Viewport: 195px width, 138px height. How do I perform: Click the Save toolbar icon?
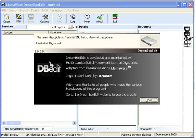31,19
